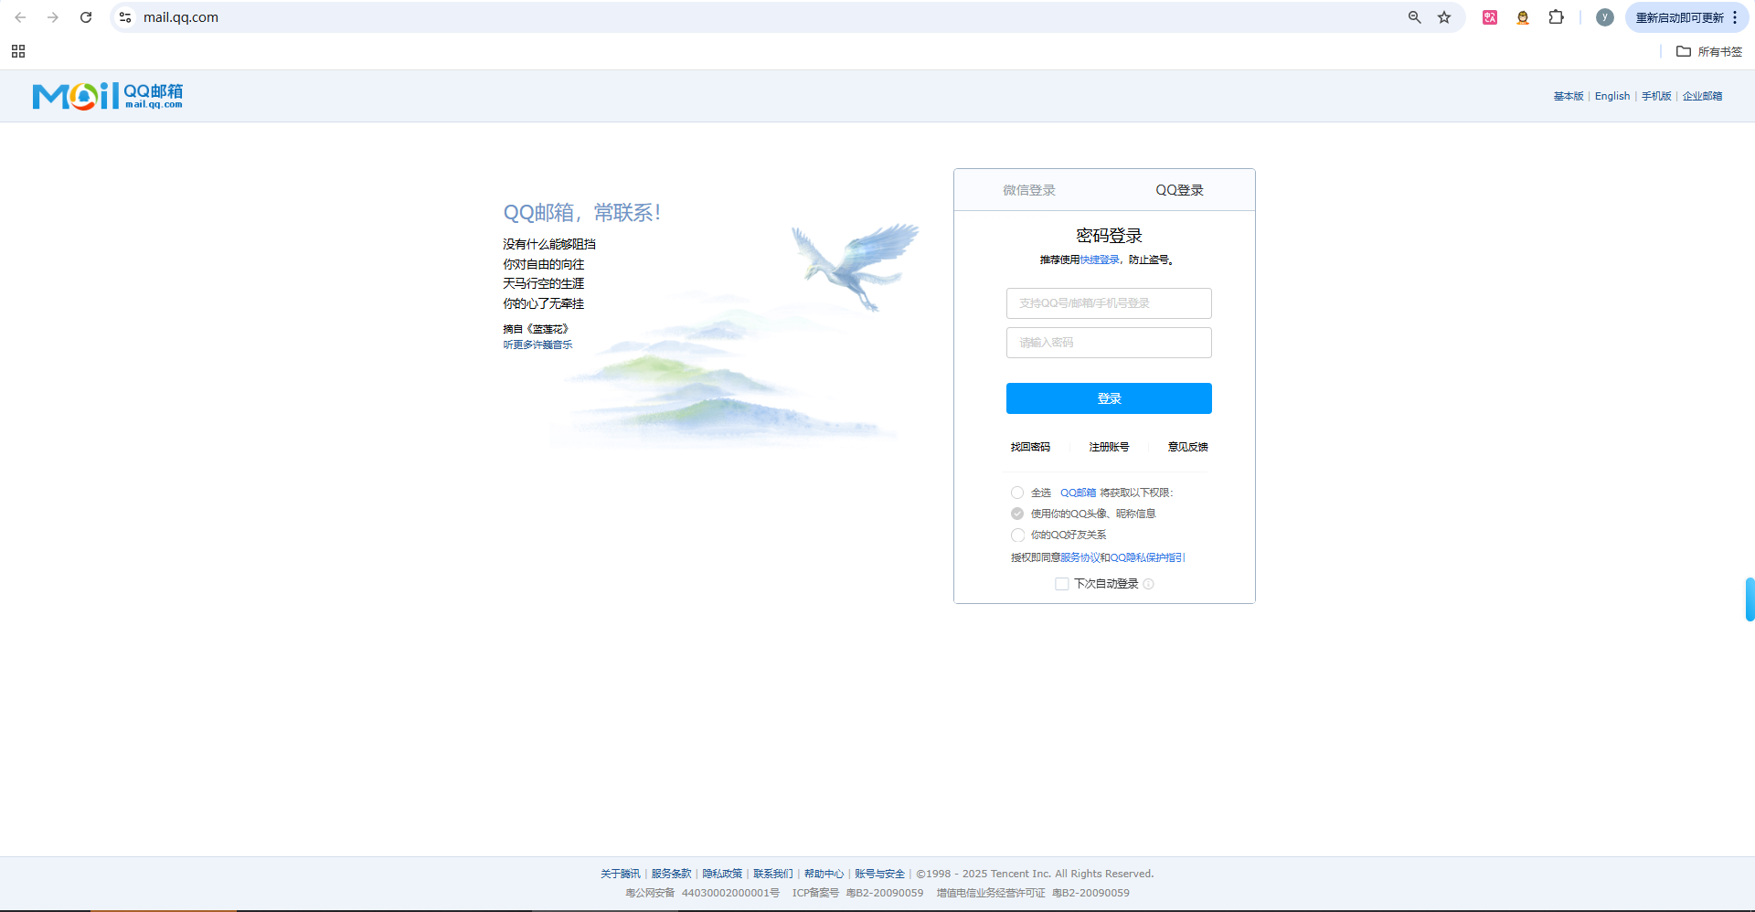Viewport: 1755px width, 912px height.
Task: Switch to QQ登录 tab
Action: [x=1179, y=190]
